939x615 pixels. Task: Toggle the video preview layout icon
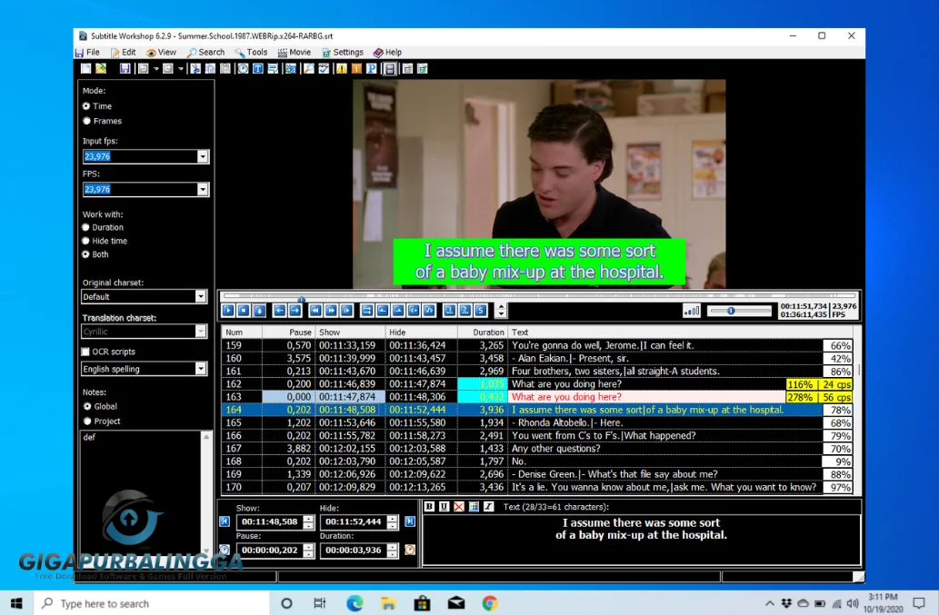tap(390, 69)
